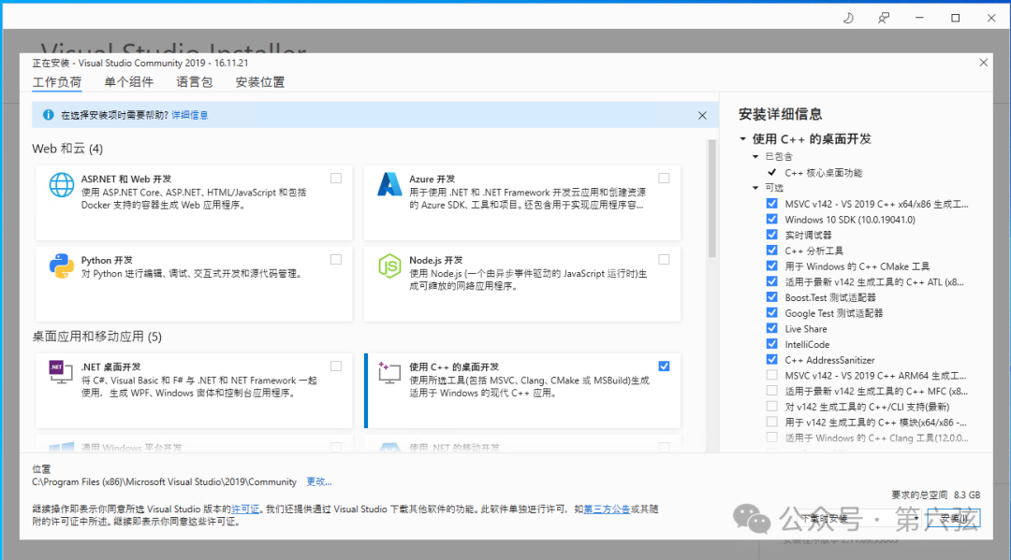Uncheck the 实时调试器 component
This screenshot has width=1011, height=560.
(x=771, y=235)
